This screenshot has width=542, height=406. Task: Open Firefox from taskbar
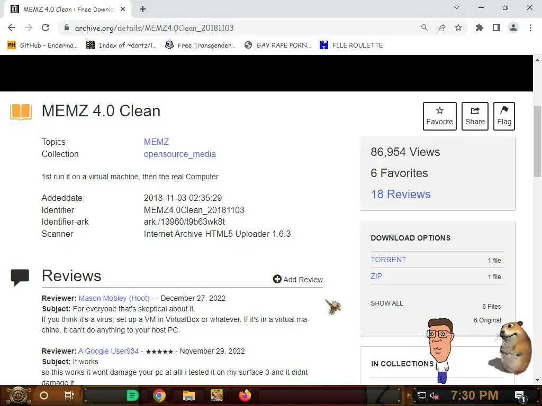click(245, 395)
